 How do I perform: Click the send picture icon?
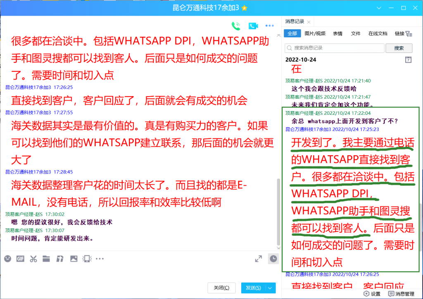click(74, 259)
